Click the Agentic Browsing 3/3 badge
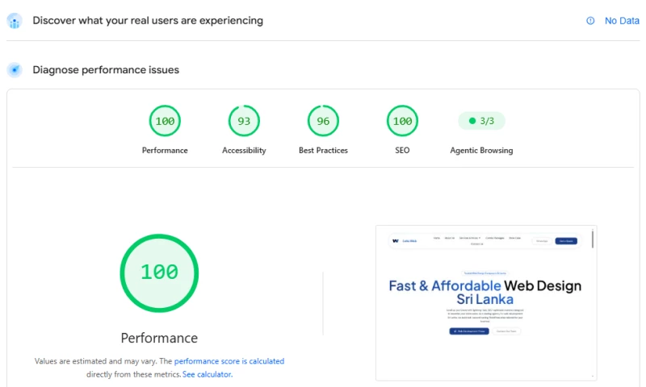Image resolution: width=646 pixels, height=387 pixels. [481, 121]
